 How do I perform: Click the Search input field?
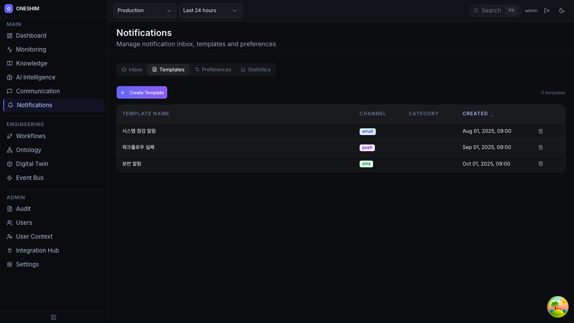[x=491, y=10]
